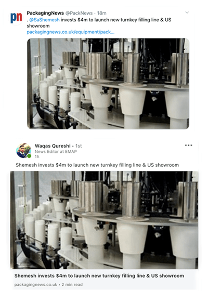Click the green online status dot

click(29, 156)
